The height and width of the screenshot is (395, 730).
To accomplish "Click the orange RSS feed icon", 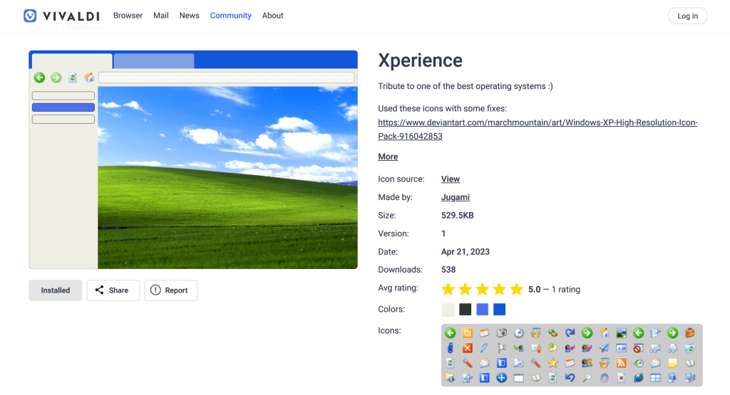I will [x=621, y=363].
